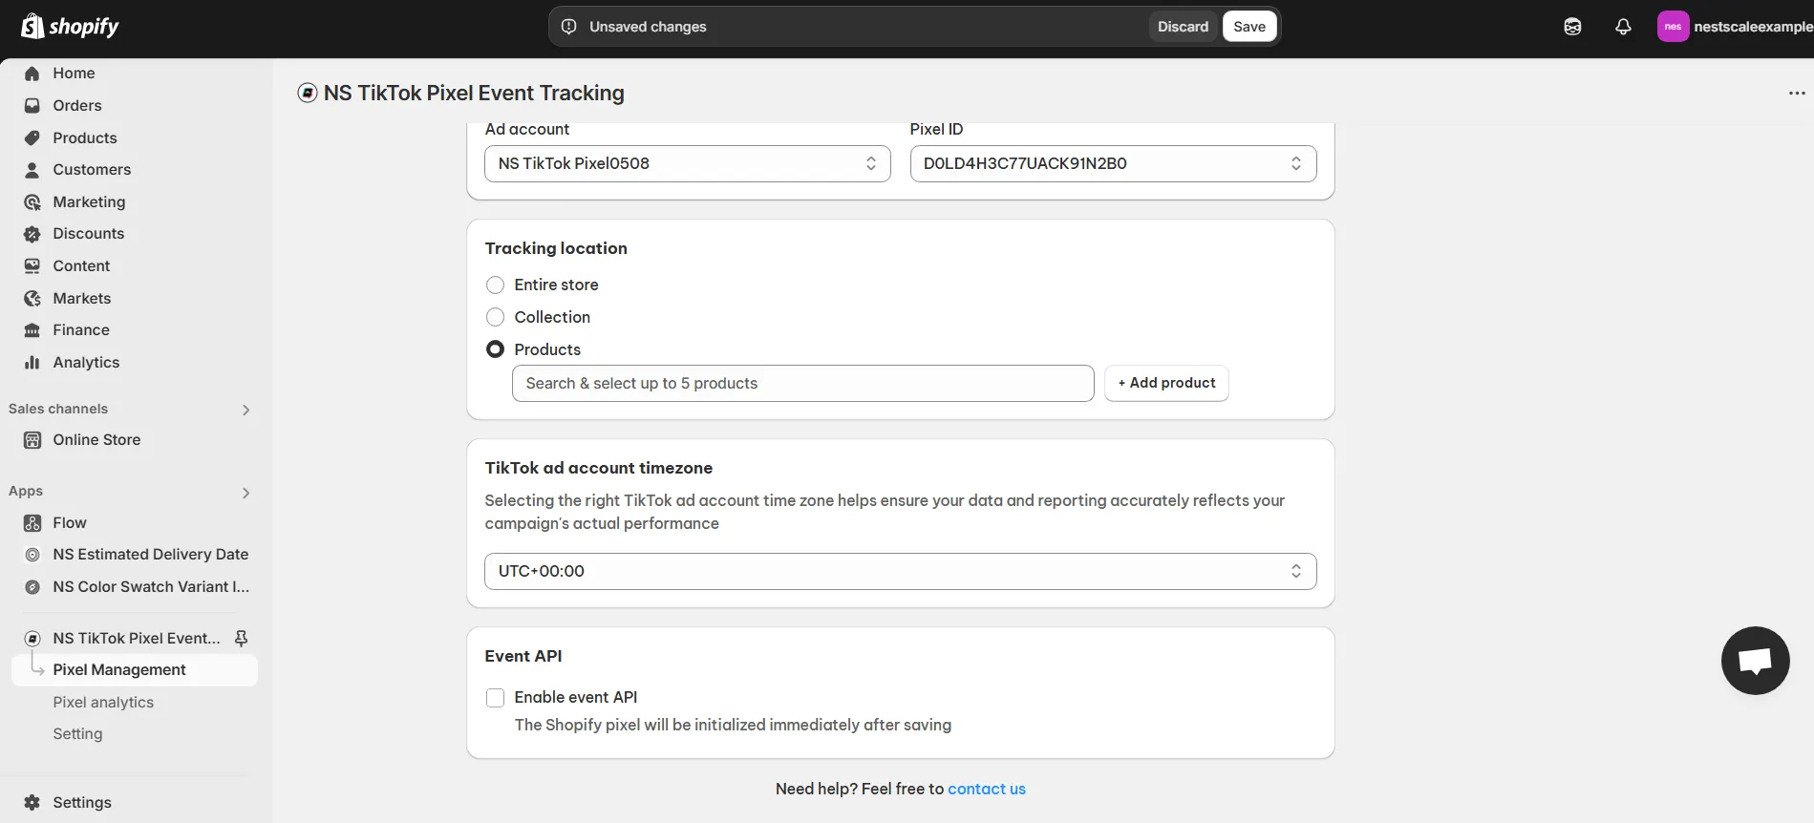The image size is (1814, 823).
Task: Click the Flow app icon
Action: (32, 523)
